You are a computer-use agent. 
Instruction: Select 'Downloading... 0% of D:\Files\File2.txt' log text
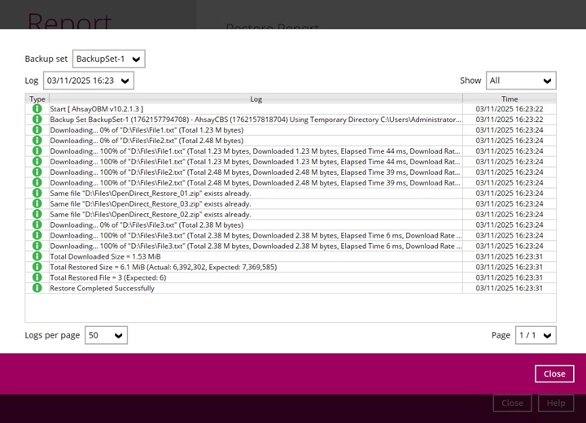146,141
